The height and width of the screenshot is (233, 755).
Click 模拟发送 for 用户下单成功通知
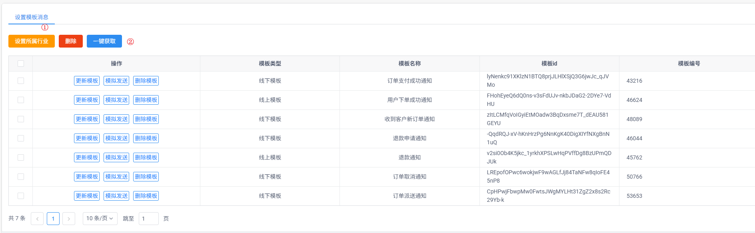pos(116,100)
